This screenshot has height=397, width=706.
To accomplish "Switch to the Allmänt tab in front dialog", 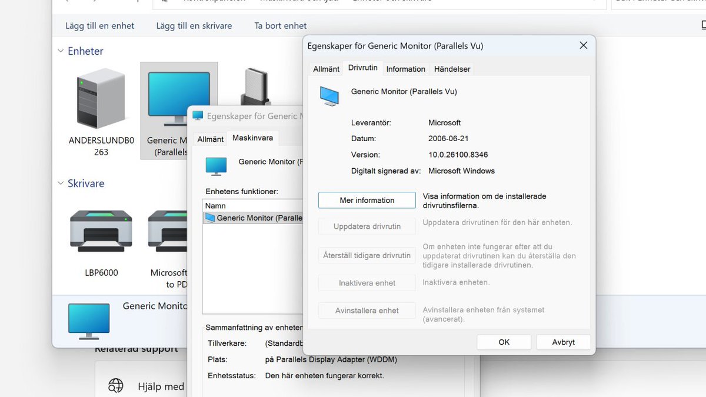I will (326, 69).
